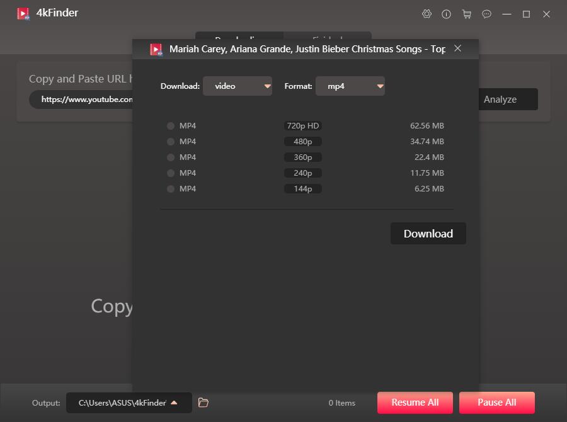Click the 4kFinder app logo
The image size is (567, 422).
point(23,14)
